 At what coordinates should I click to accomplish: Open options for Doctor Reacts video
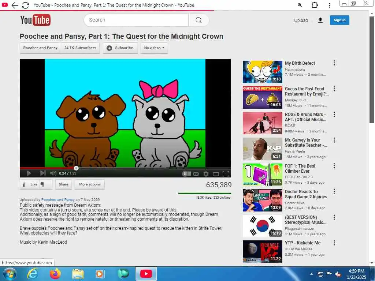pyautogui.click(x=334, y=191)
